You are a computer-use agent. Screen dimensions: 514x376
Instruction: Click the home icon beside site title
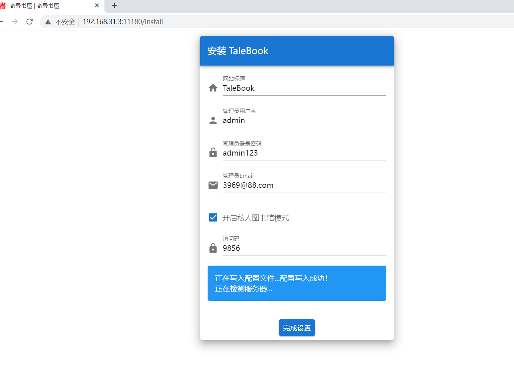[x=213, y=88]
